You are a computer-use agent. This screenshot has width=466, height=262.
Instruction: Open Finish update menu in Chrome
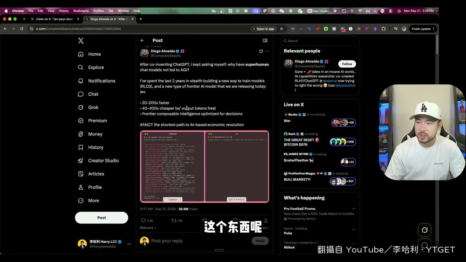point(423,29)
